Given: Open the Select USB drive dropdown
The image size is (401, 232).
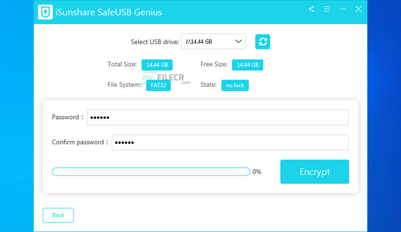Looking at the screenshot, I should click(x=213, y=41).
